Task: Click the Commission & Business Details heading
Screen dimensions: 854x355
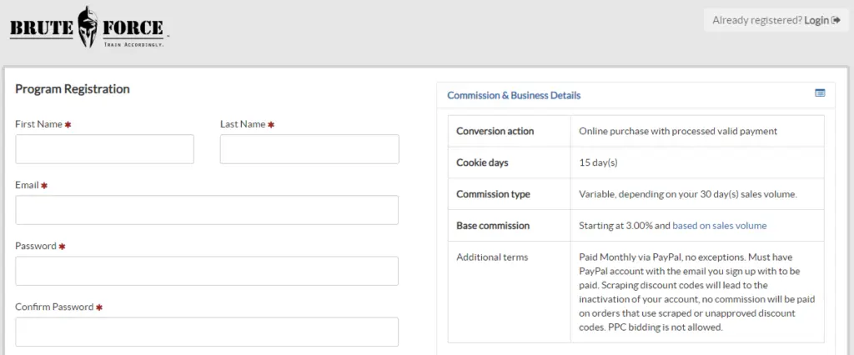Action: click(514, 95)
